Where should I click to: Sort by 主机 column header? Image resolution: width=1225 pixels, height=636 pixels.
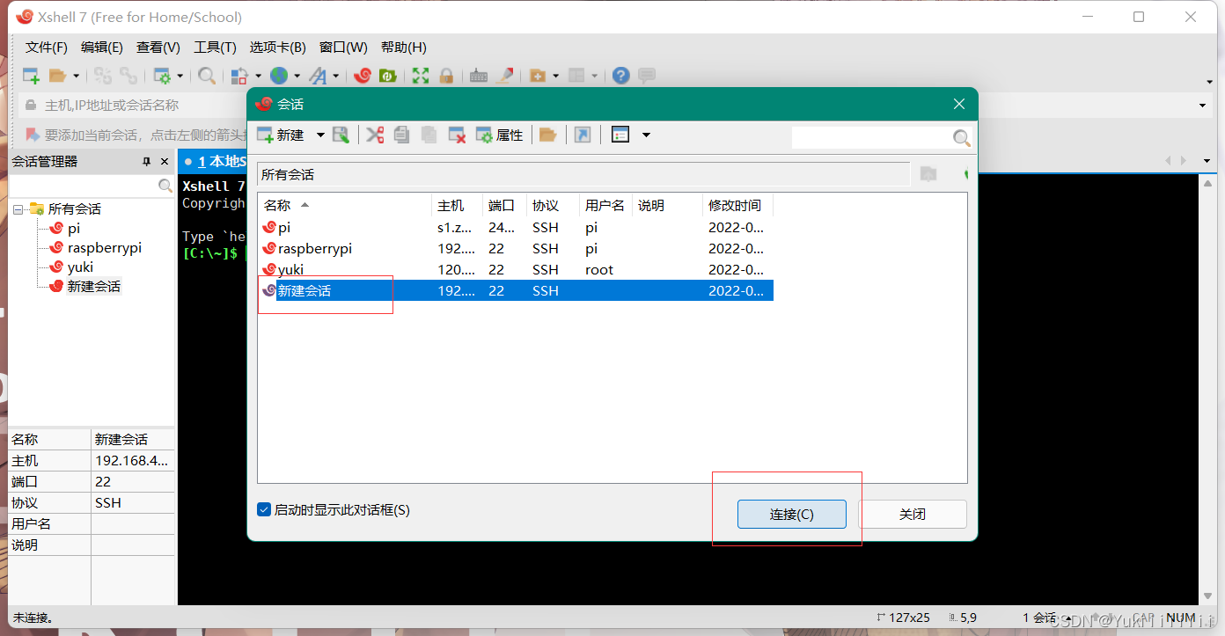(457, 205)
